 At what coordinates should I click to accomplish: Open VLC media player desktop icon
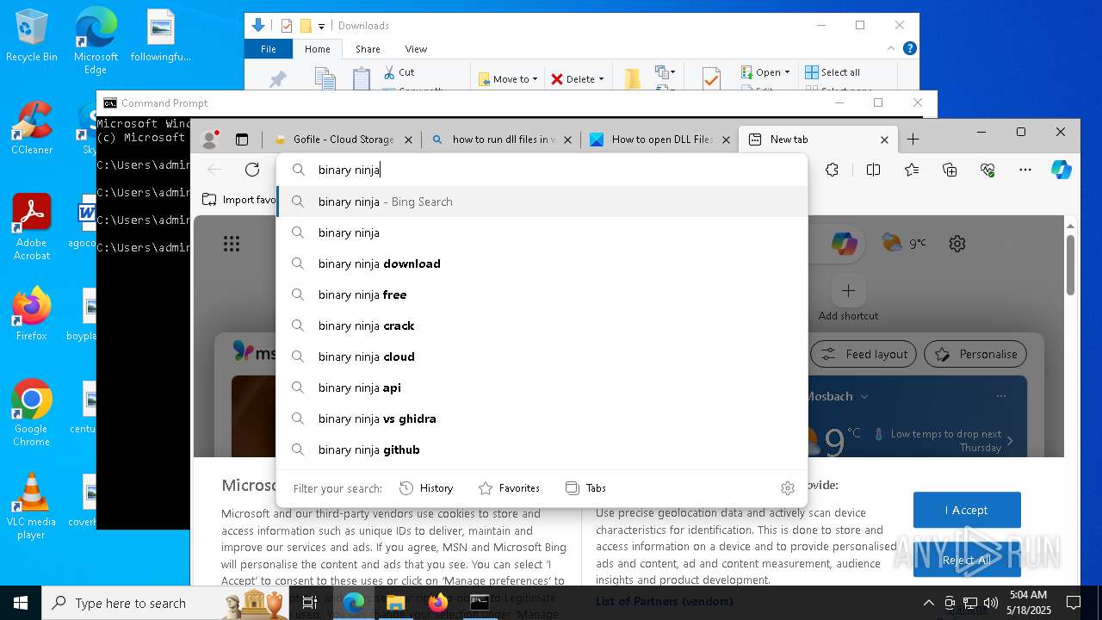pos(31,506)
